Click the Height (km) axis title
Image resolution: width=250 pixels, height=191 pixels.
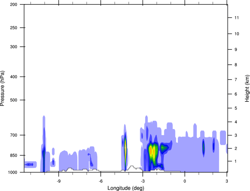[247, 88]
